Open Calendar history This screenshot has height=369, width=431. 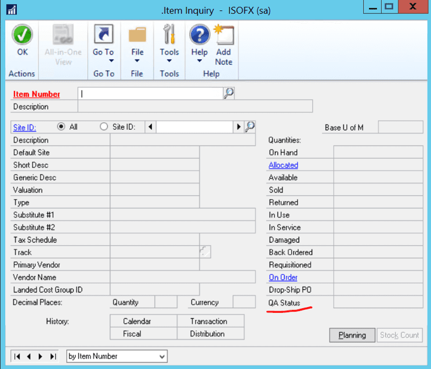click(x=137, y=321)
